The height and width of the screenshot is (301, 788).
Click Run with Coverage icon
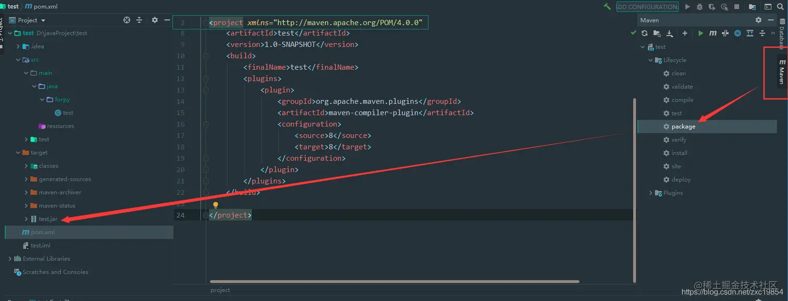point(712,7)
